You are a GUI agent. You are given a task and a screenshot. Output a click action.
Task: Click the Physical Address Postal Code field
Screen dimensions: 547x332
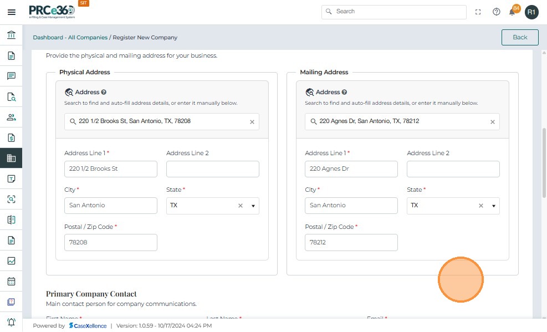pyautogui.click(x=111, y=242)
